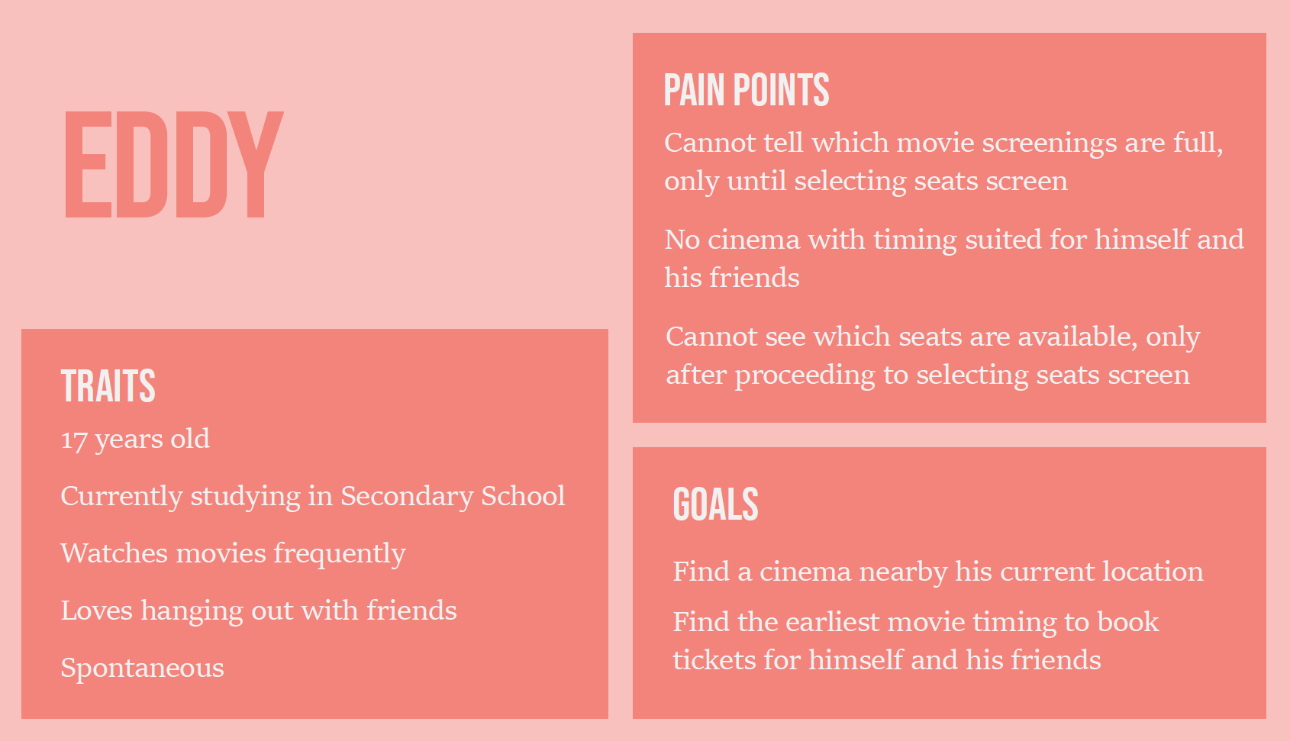This screenshot has height=741, width=1290.
Task: Click 'after proceeding to selecting seats screen' line
Action: pos(927,375)
